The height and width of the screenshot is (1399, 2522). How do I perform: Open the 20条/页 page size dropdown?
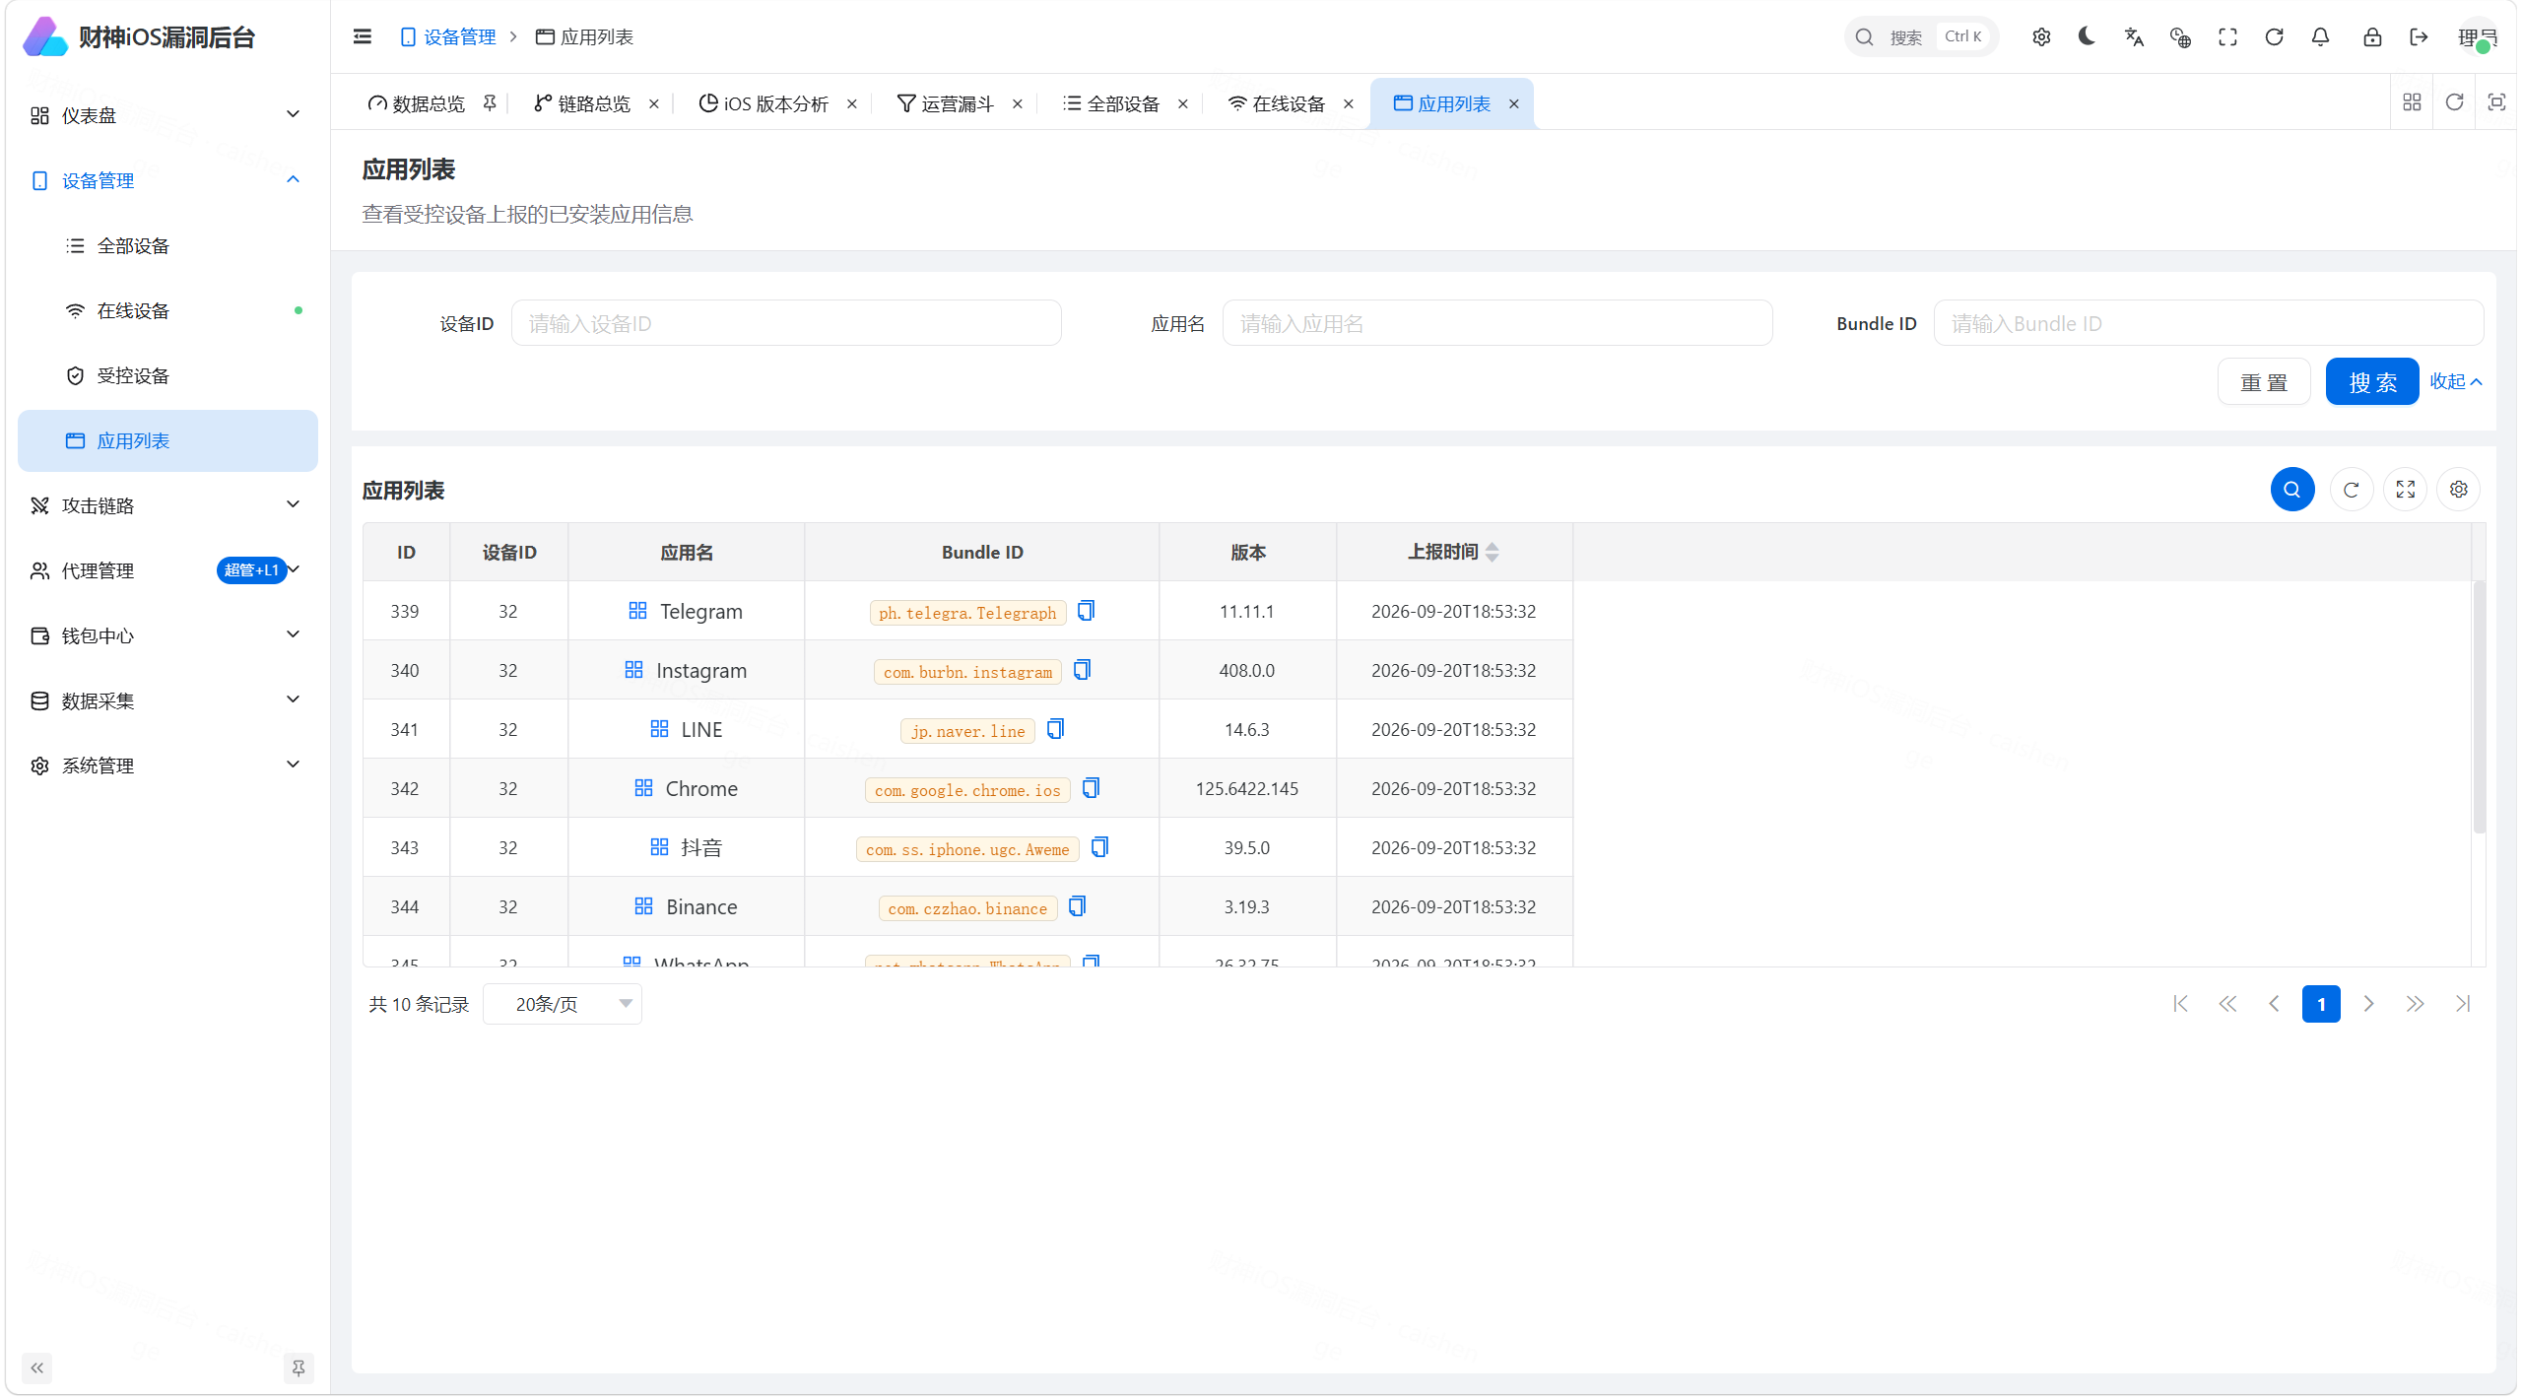coord(563,1004)
